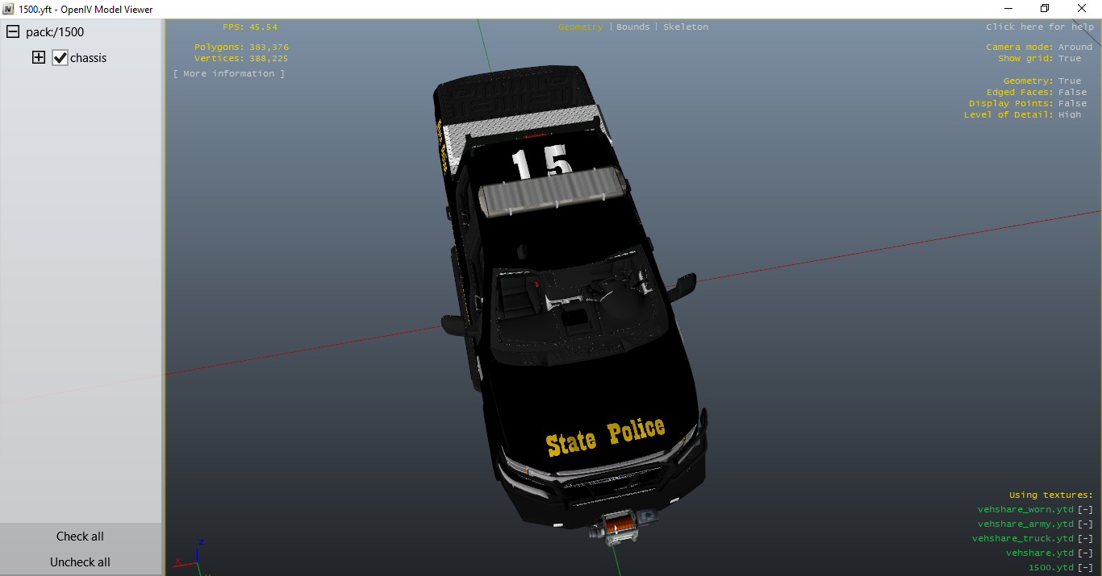1102x576 pixels.
Task: Click the [-] next to vehshare_army.ytd
Action: click(1085, 524)
